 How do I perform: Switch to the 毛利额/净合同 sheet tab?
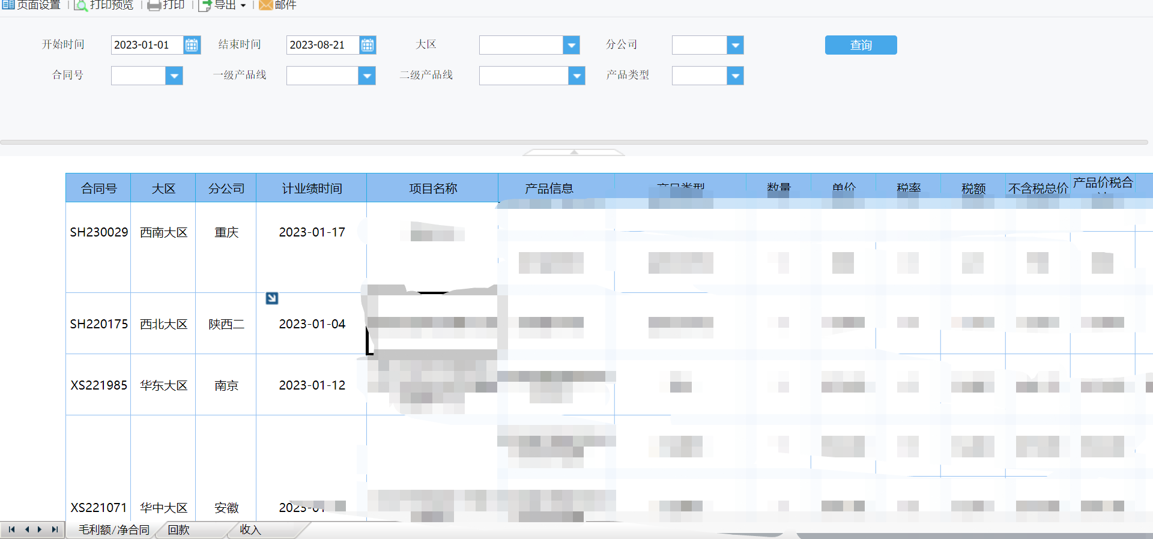coord(114,530)
